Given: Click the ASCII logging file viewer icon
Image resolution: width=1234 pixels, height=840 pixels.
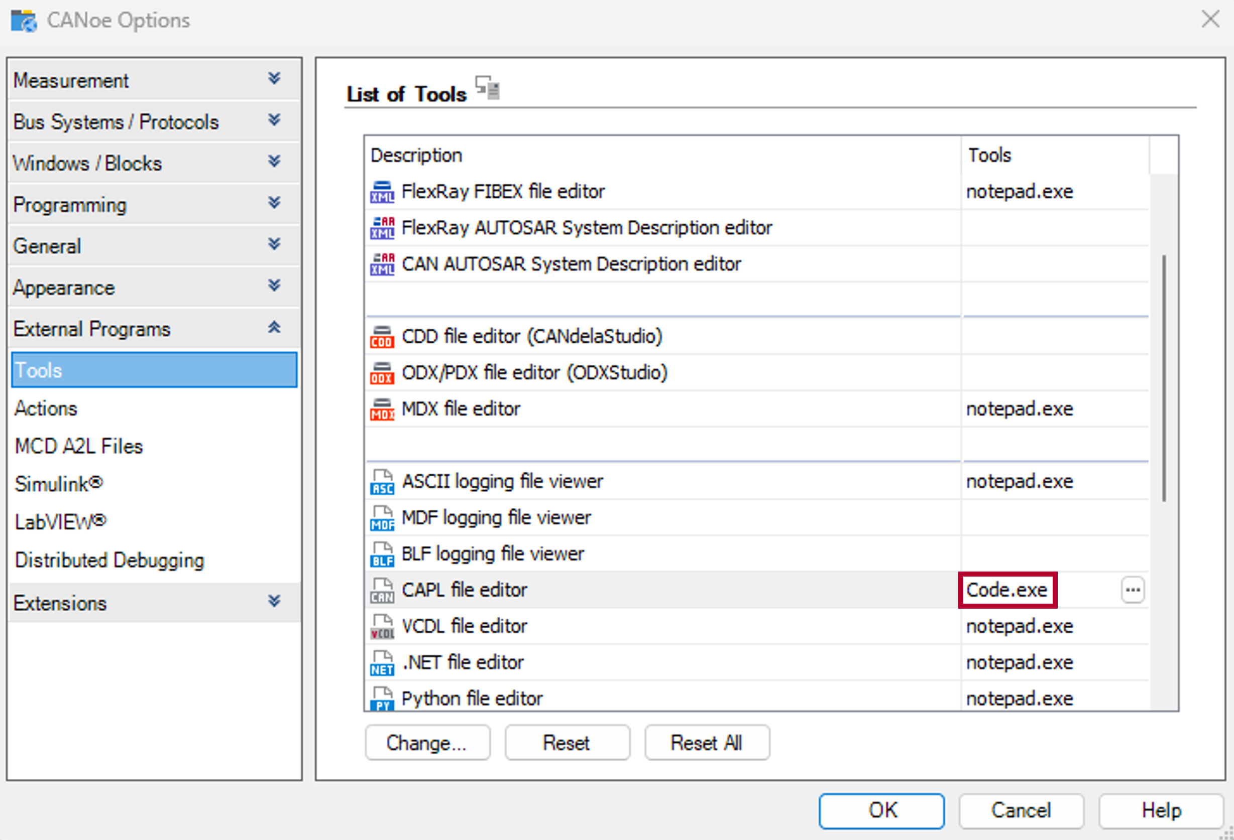Looking at the screenshot, I should [382, 482].
